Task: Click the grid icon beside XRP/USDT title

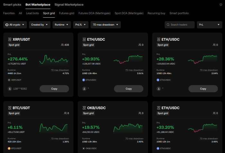Action: pyautogui.click(x=10, y=39)
